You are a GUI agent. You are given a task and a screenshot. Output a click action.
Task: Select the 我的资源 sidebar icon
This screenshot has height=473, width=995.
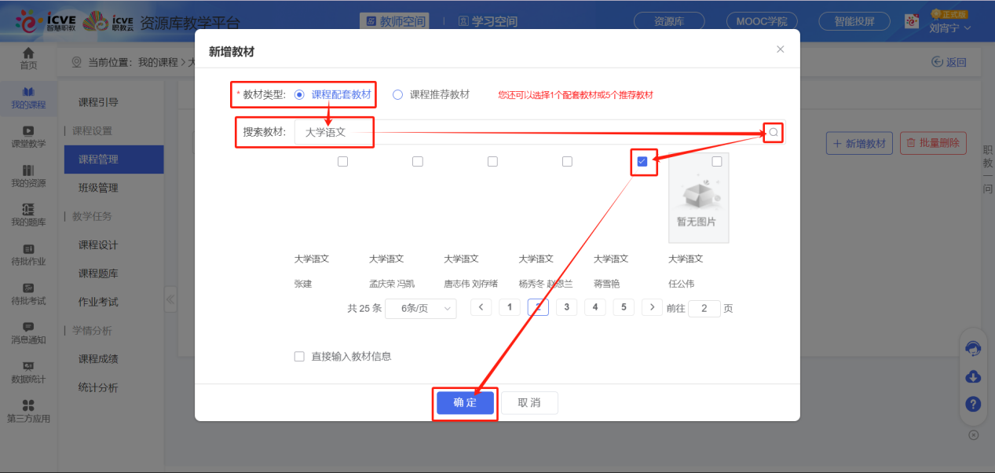(x=28, y=173)
